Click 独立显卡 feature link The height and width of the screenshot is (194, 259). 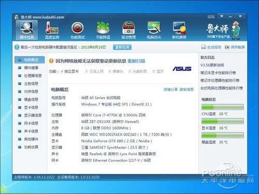click(x=71, y=71)
